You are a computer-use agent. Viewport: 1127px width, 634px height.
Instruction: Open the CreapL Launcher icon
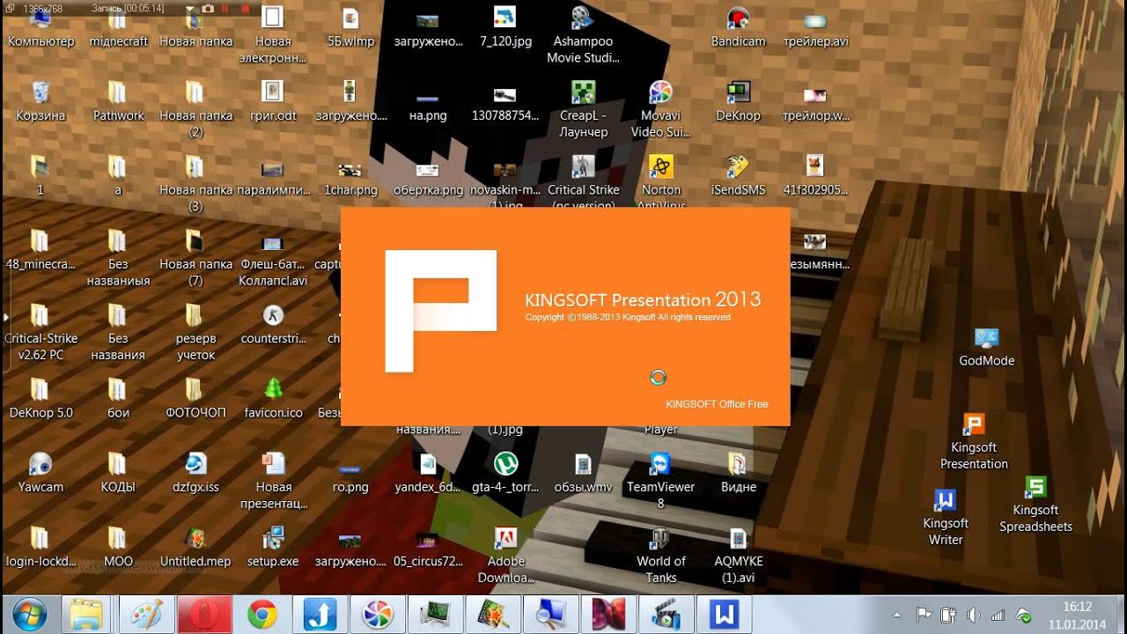point(582,109)
